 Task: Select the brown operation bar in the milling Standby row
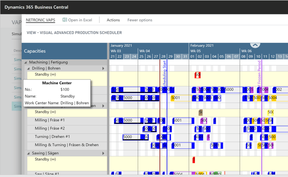pyautogui.click(x=201, y=112)
